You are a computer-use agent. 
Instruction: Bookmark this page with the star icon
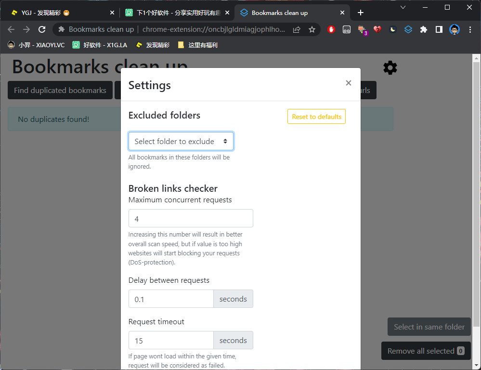coord(312,29)
